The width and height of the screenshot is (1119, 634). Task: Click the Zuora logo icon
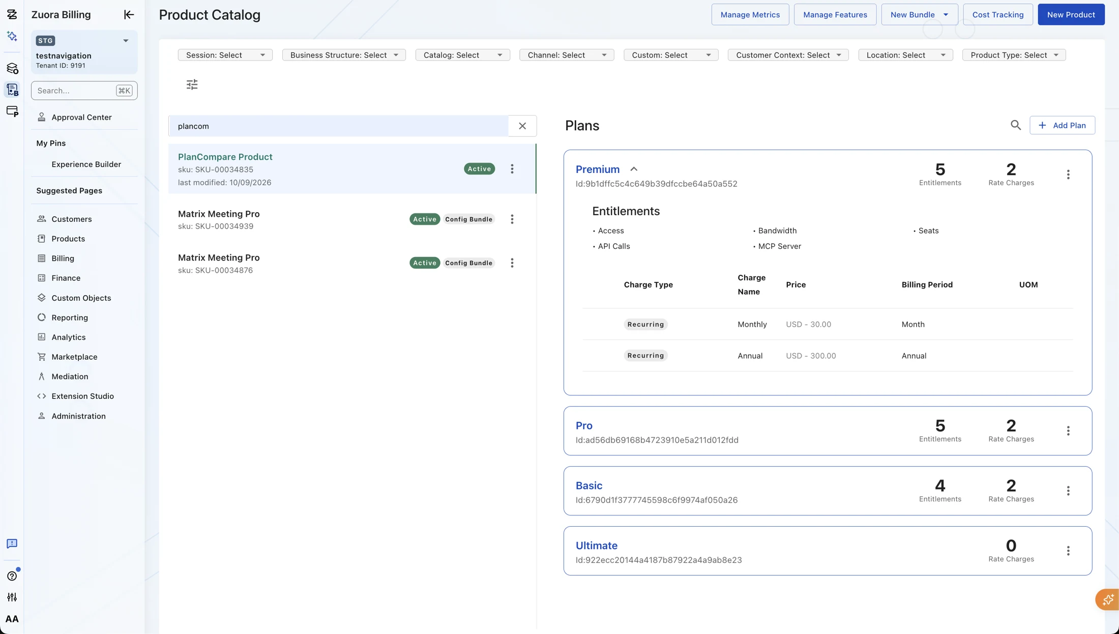pyautogui.click(x=12, y=14)
